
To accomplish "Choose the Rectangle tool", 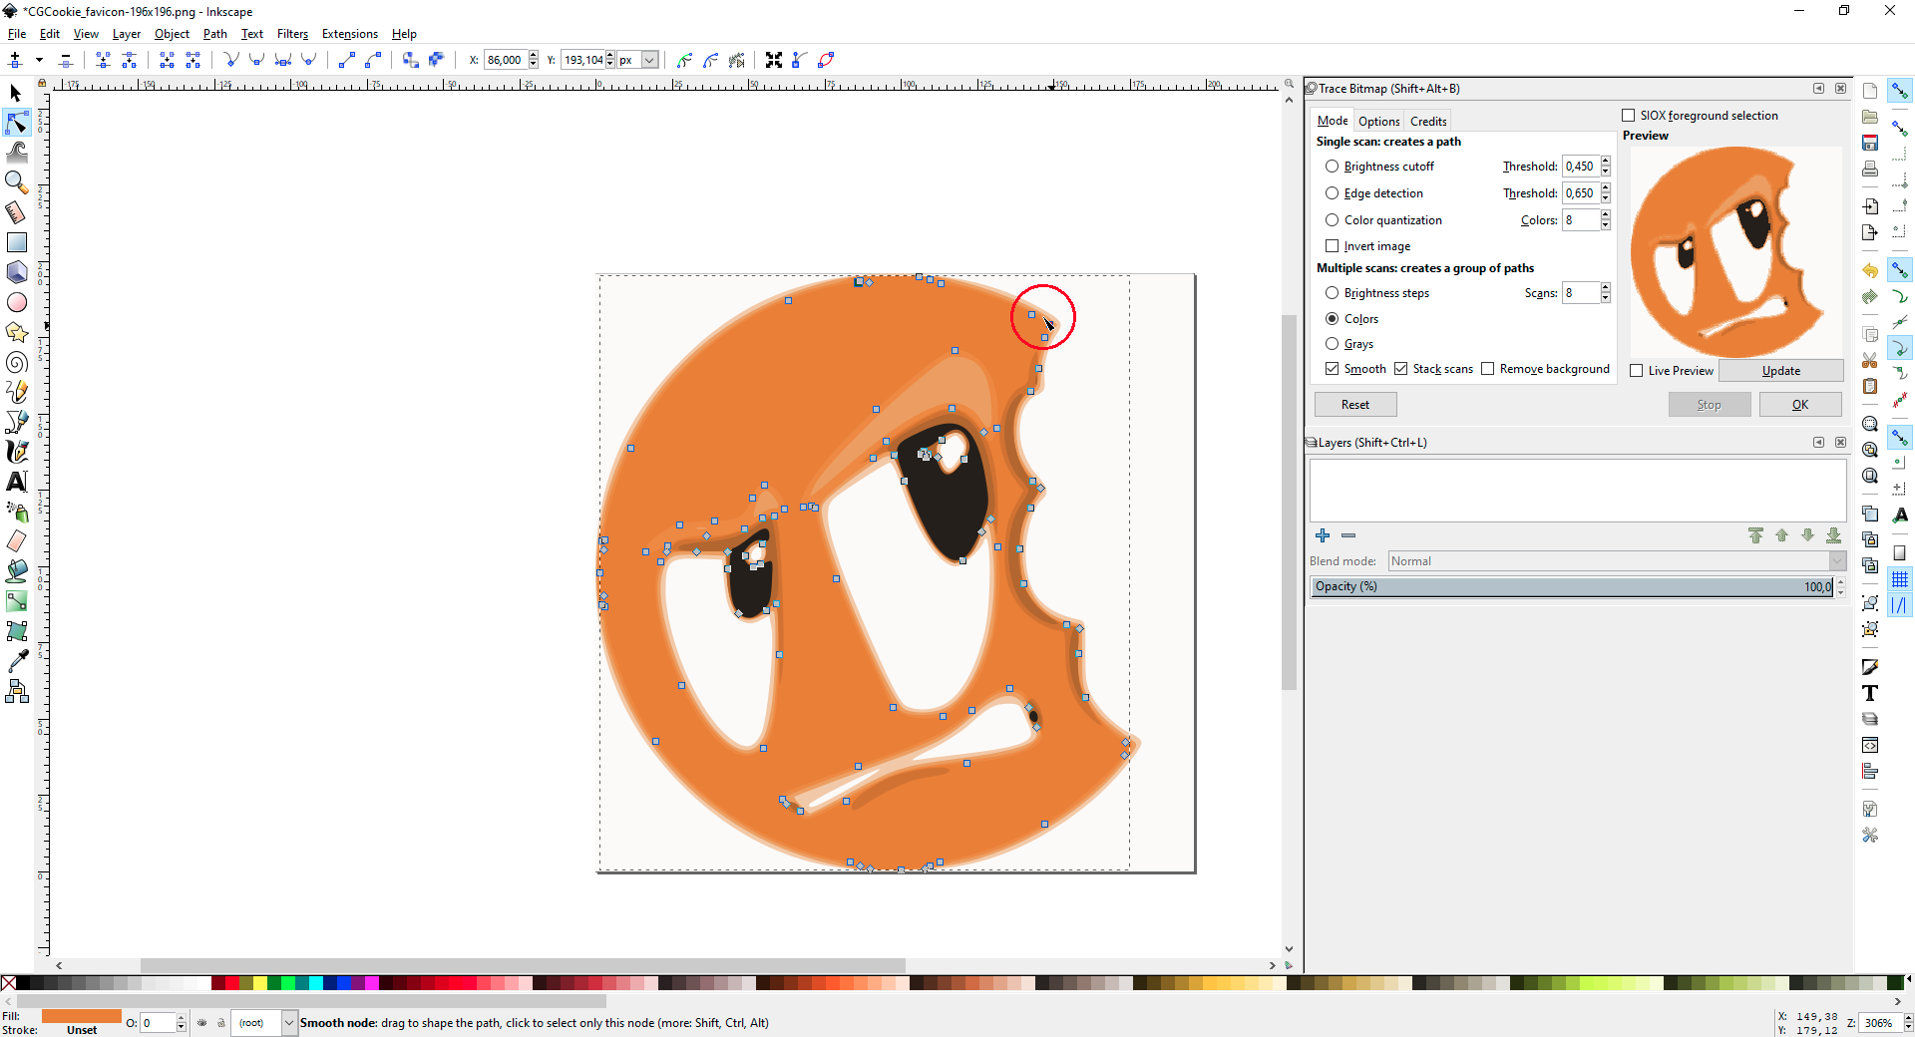I will 16,242.
